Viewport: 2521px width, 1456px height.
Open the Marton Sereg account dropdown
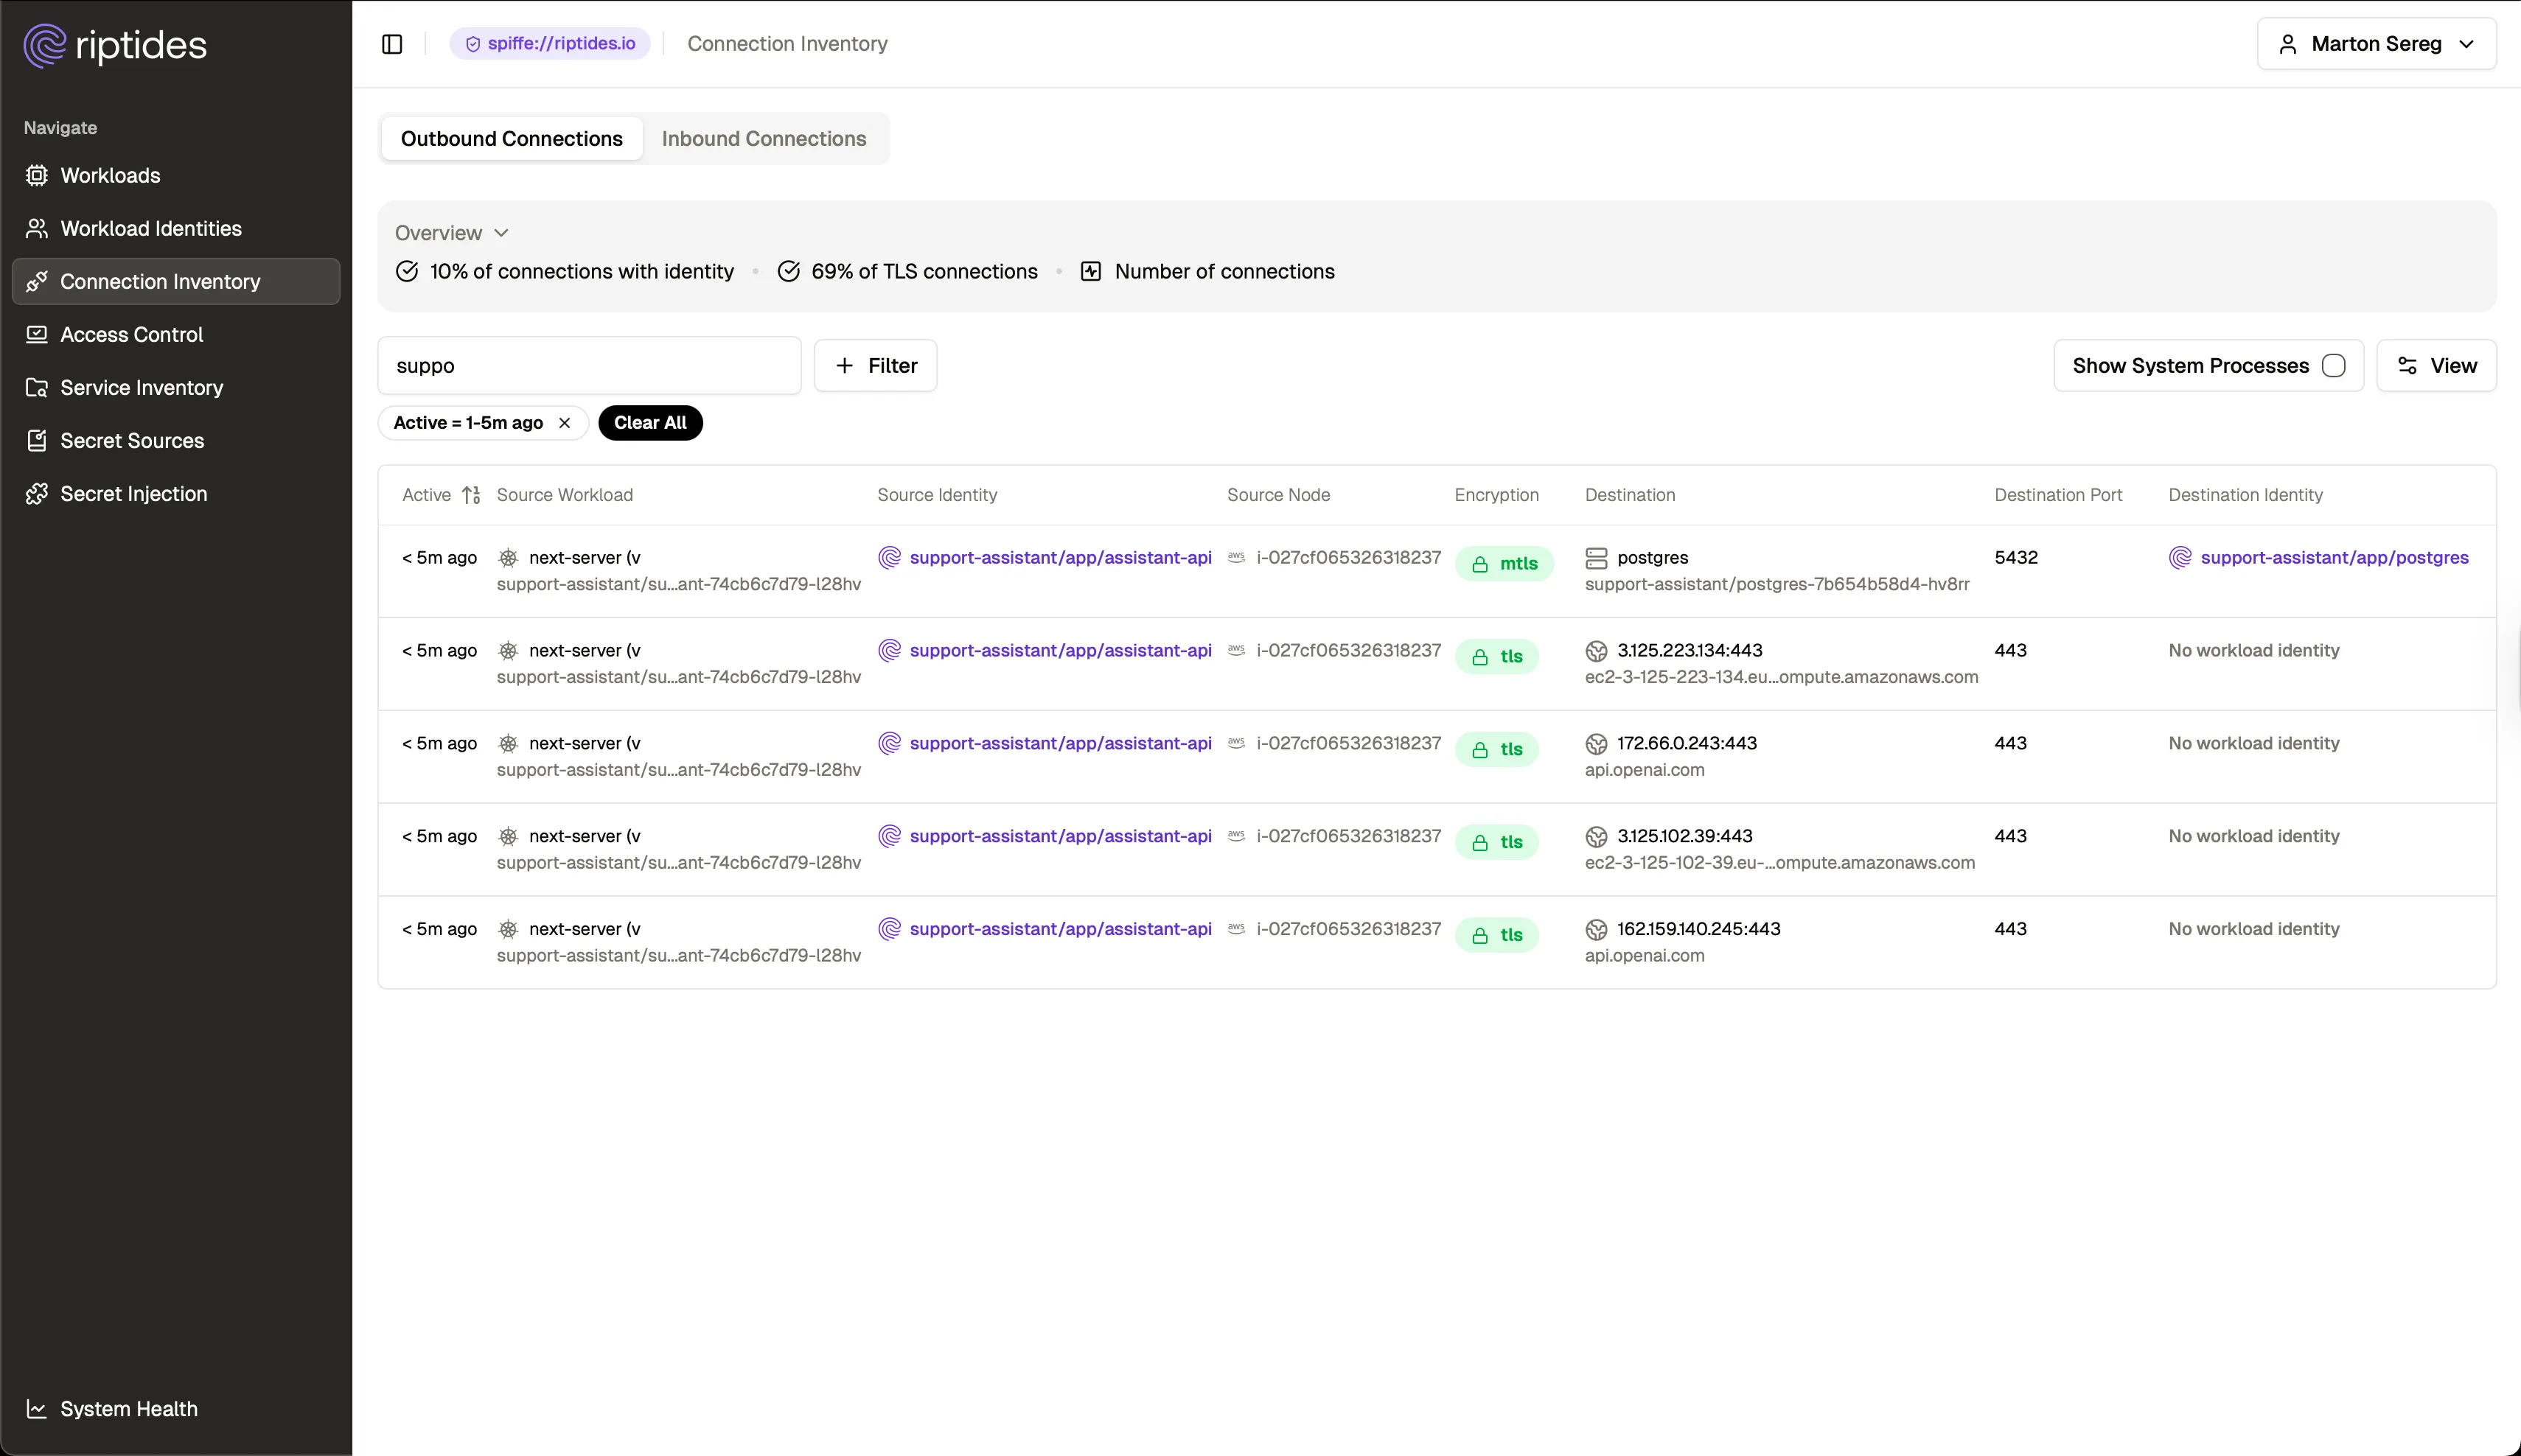click(x=2377, y=43)
